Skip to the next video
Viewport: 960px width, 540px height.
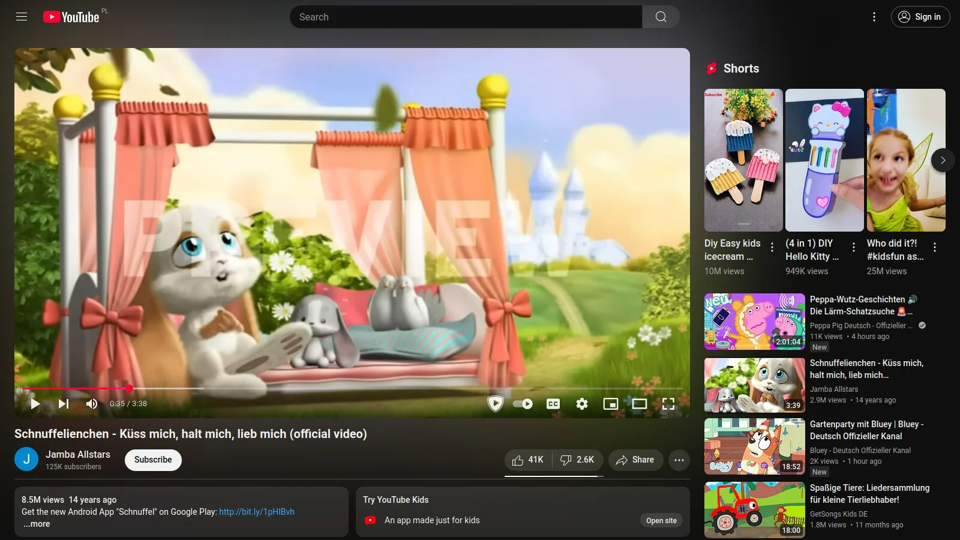[x=64, y=404]
